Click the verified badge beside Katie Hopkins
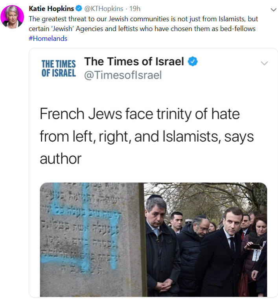 click(x=79, y=9)
